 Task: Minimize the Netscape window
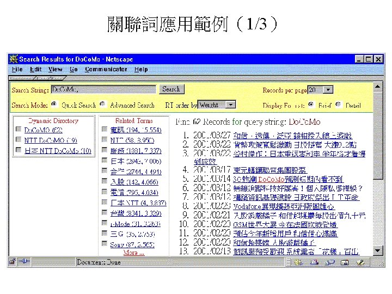pos(359,59)
